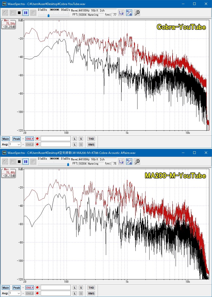Open wrench settings in Cobra-YouTube window
212x297 pixels.
(137, 13)
